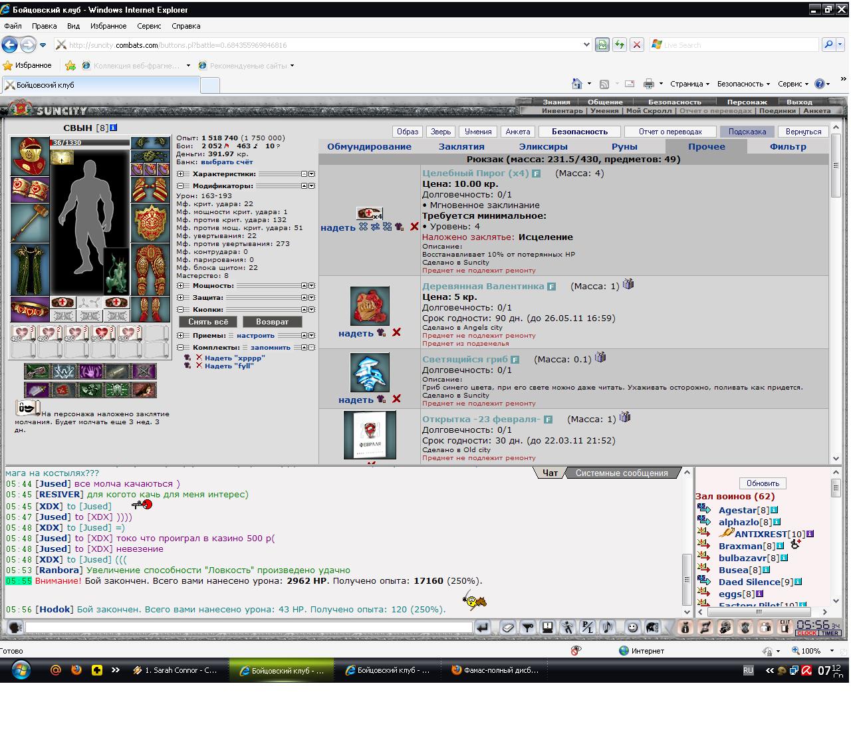Open the Фильтр tab

click(788, 147)
